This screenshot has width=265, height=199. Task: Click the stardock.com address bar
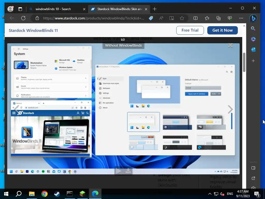pos(94,18)
